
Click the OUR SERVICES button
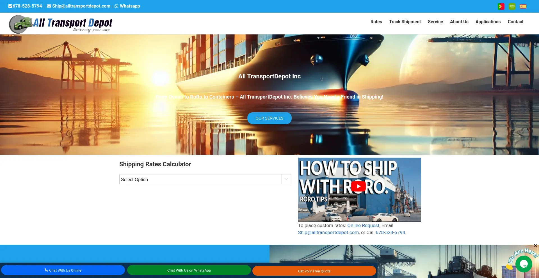(269, 118)
